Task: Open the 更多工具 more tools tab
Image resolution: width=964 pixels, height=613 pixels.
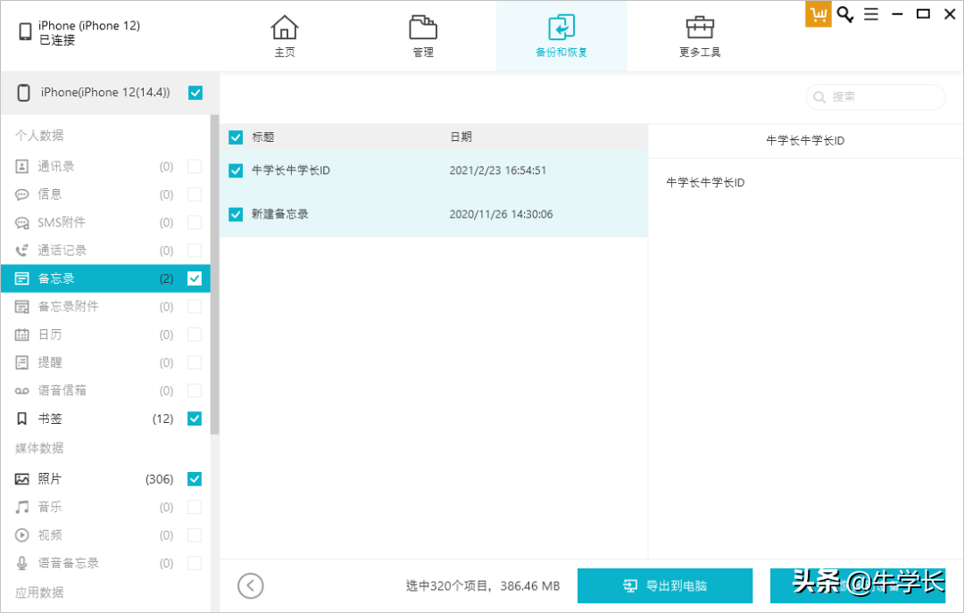Action: (699, 36)
